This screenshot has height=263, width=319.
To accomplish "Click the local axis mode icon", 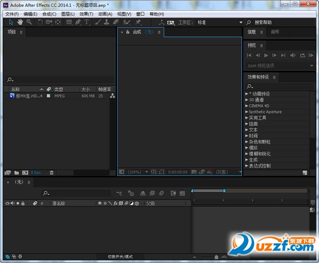I will point(161,23).
